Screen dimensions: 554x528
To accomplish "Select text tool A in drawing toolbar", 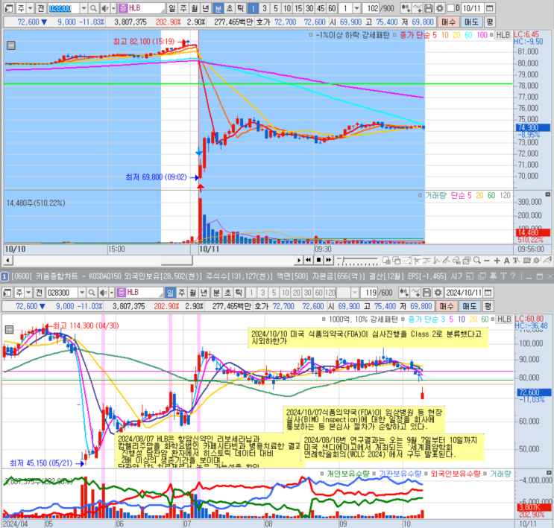I will tap(507, 261).
